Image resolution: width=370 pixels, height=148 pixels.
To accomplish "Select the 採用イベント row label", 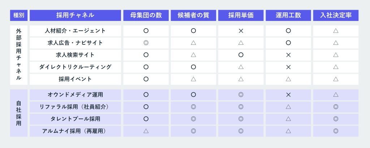I will tap(75, 79).
